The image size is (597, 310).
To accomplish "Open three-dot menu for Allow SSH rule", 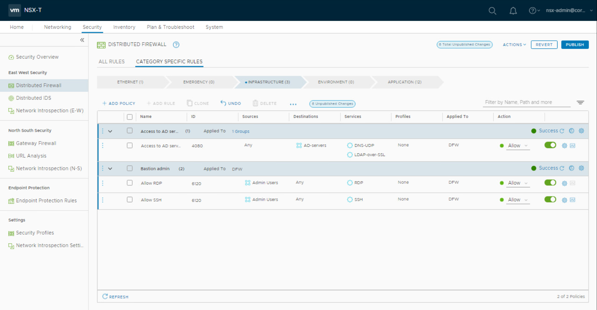I will [103, 200].
